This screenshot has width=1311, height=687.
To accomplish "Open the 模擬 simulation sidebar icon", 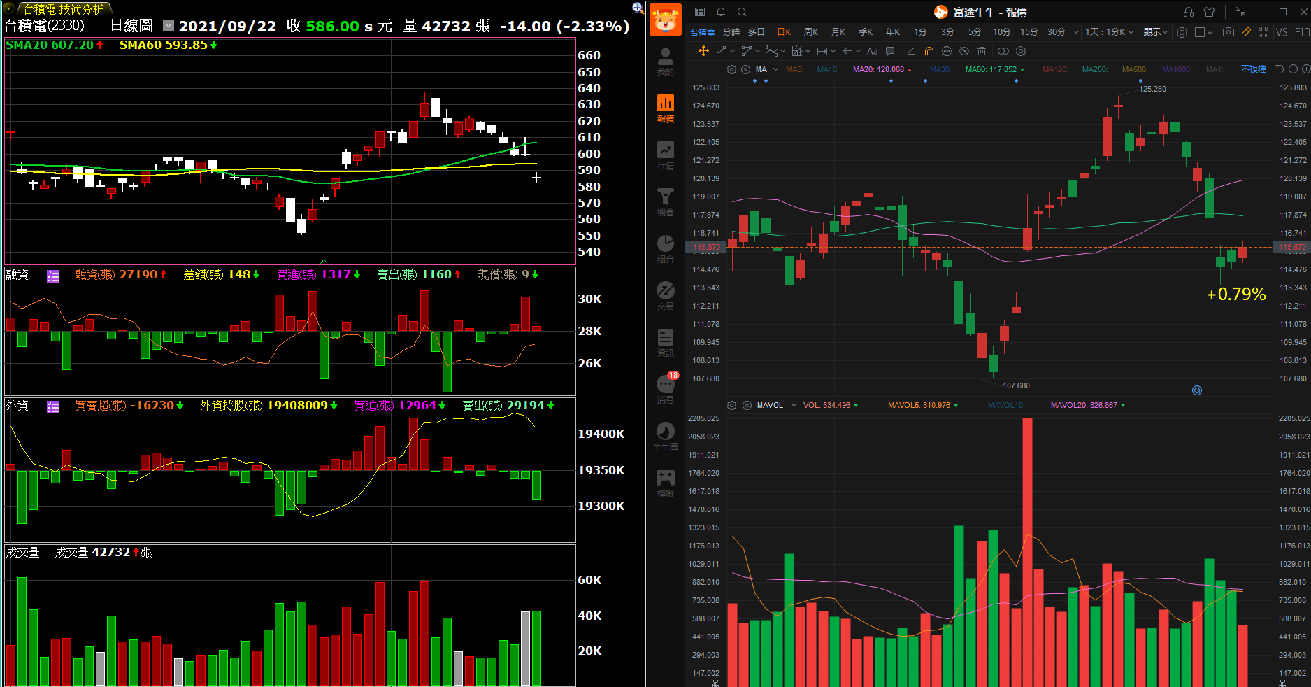I will pyautogui.click(x=666, y=483).
